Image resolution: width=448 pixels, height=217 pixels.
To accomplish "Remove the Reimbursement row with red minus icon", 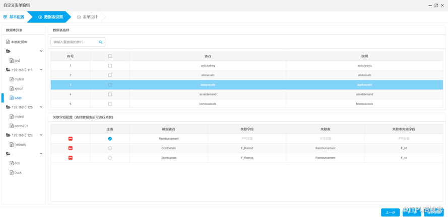I will click(70, 139).
